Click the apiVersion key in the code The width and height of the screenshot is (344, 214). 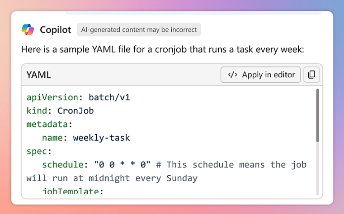click(52, 97)
